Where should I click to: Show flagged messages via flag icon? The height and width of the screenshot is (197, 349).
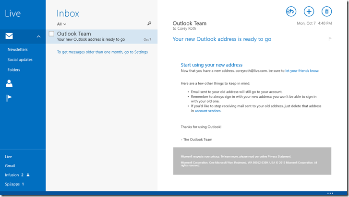pos(9,98)
